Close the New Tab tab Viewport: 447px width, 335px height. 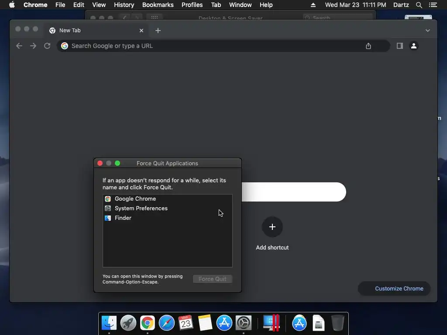pyautogui.click(x=141, y=31)
